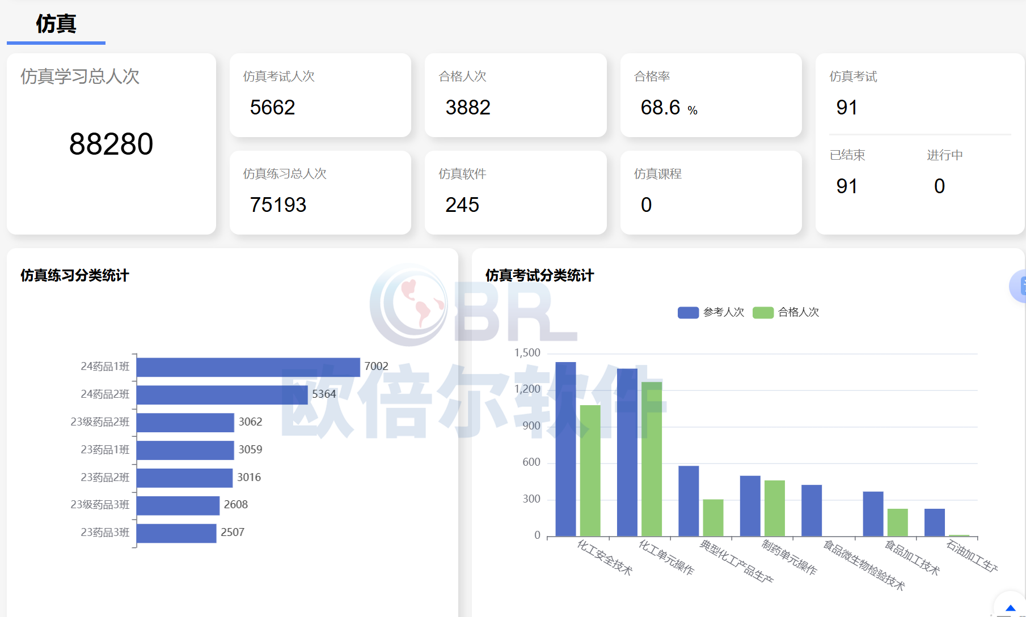Click the 24药品1班 bar showing 7002
The width and height of the screenshot is (1026, 617).
click(x=248, y=367)
